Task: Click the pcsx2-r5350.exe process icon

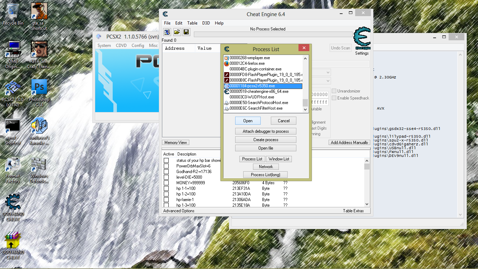Action: [226, 86]
